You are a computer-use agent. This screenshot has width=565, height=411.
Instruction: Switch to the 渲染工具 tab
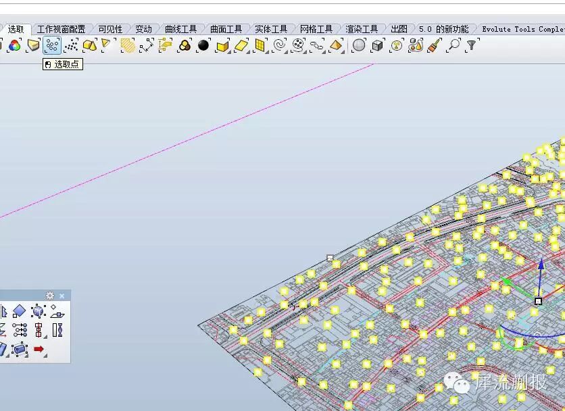click(362, 29)
